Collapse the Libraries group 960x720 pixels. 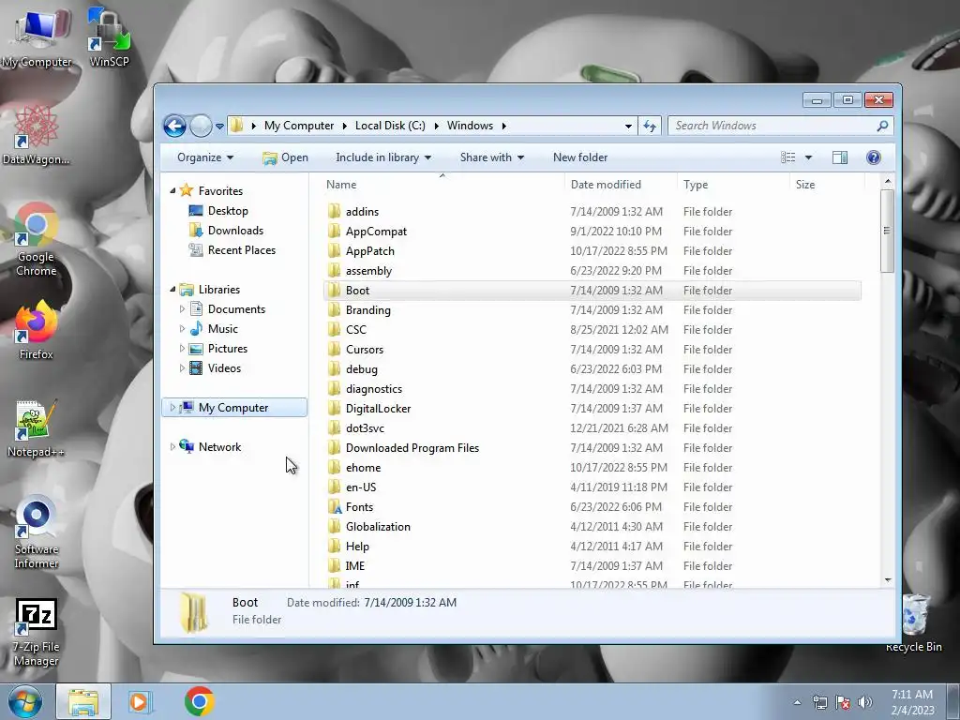[x=172, y=289]
